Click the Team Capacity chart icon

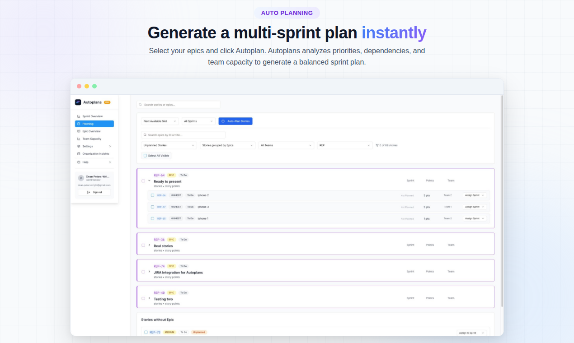point(79,139)
